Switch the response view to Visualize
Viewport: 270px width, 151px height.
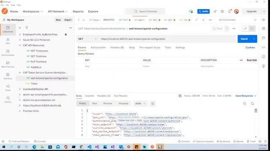pos(123,104)
